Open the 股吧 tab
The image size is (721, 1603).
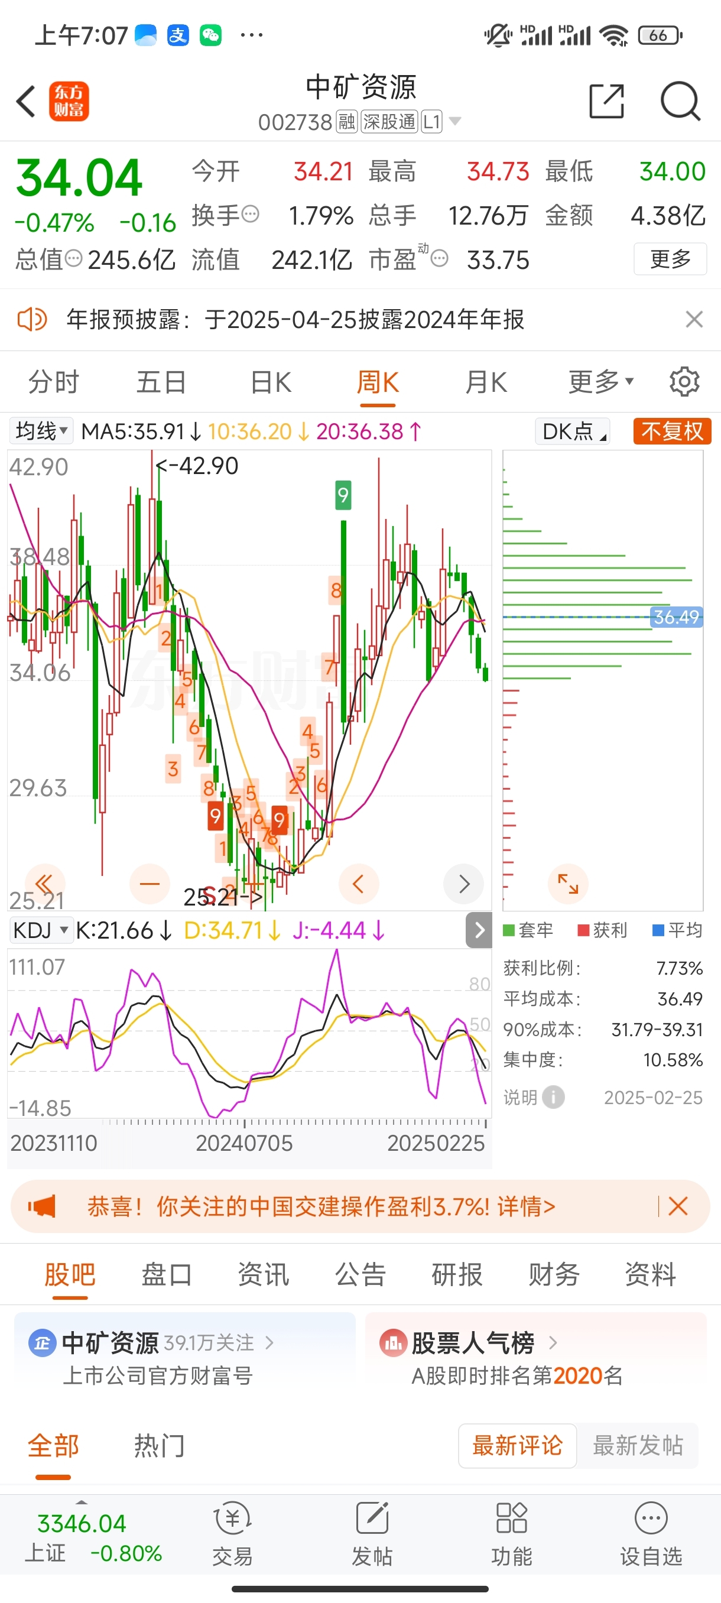tap(70, 1274)
